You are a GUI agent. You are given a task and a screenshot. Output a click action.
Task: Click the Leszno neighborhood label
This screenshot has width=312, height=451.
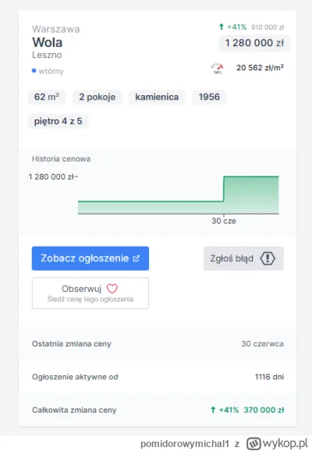coord(47,55)
